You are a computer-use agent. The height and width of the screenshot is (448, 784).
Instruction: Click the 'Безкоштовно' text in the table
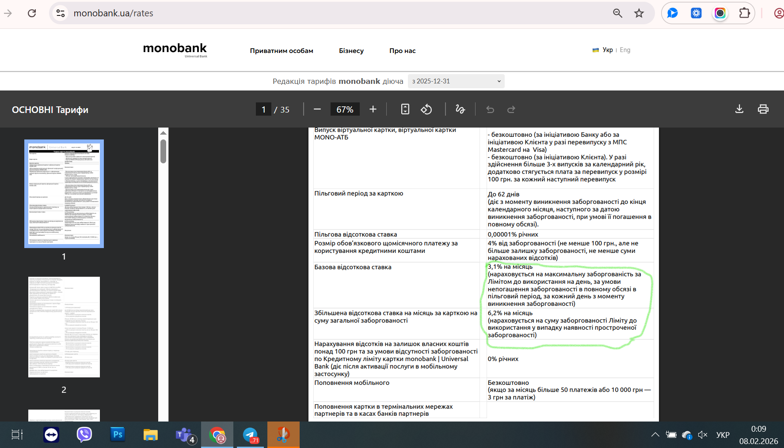click(508, 383)
